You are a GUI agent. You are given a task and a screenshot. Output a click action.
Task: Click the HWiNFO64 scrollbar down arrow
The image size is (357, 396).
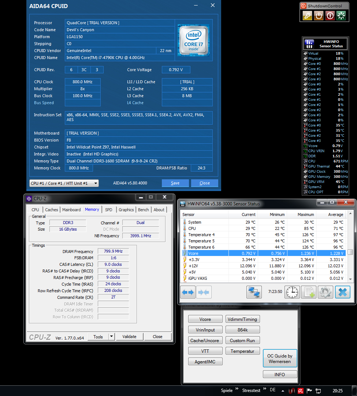pyautogui.click(x=350, y=279)
